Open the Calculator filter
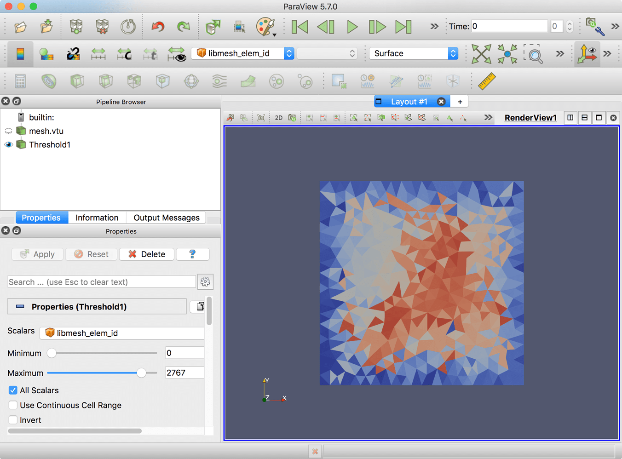This screenshot has height=459, width=622. 20,81
